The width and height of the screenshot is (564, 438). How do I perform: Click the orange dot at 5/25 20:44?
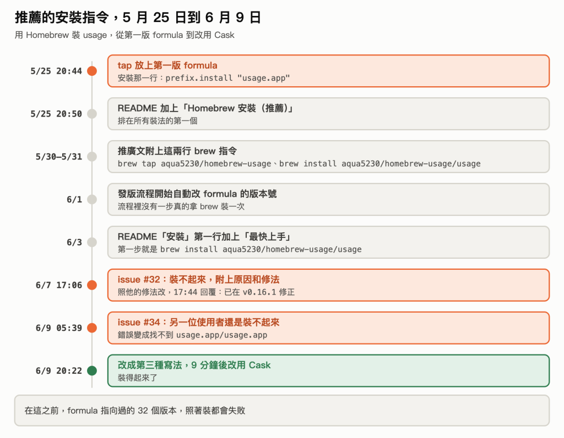[92, 71]
